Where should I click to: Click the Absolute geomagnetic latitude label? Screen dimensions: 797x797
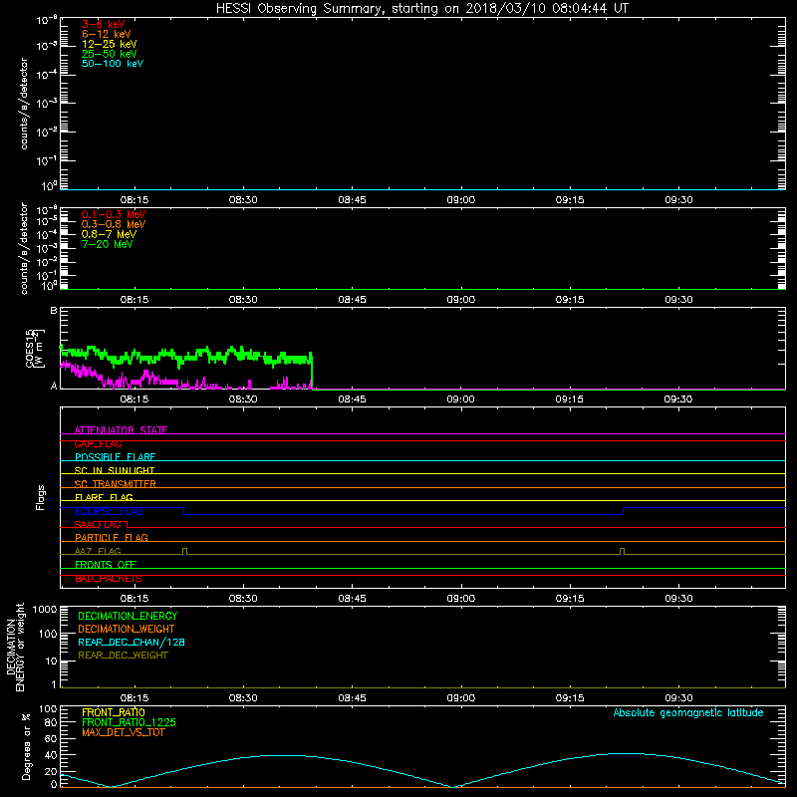[x=688, y=712]
